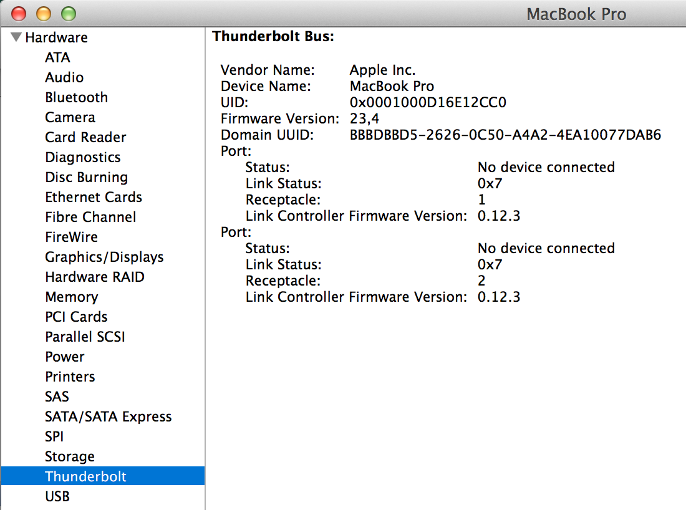
Task: Click the MacBook Pro window title
Action: coord(577,14)
